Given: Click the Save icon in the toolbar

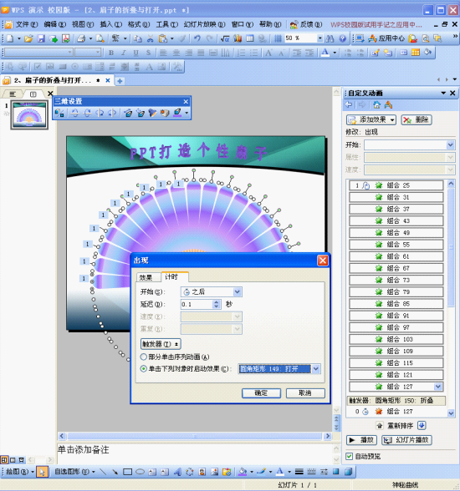Looking at the screenshot, I should [x=41, y=38].
